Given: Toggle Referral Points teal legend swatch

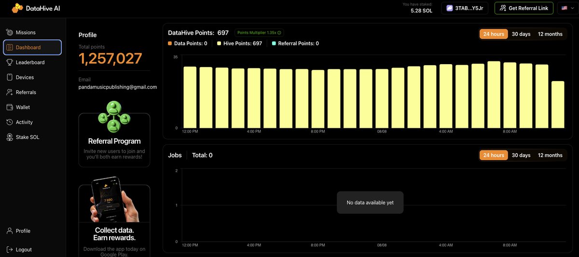Looking at the screenshot, I should click(274, 43).
